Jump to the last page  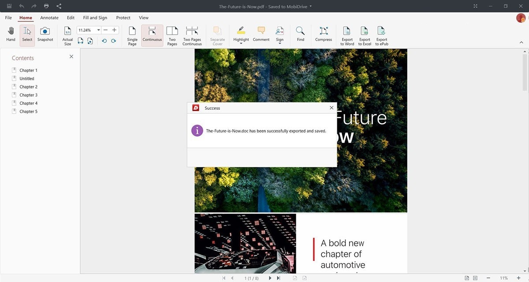click(x=278, y=278)
